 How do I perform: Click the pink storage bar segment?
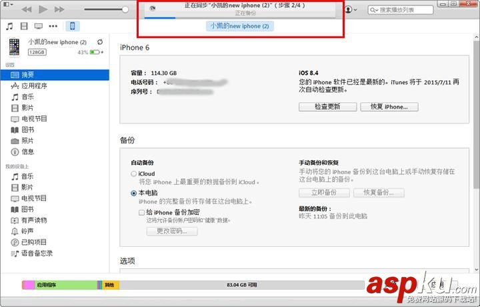[29, 285]
